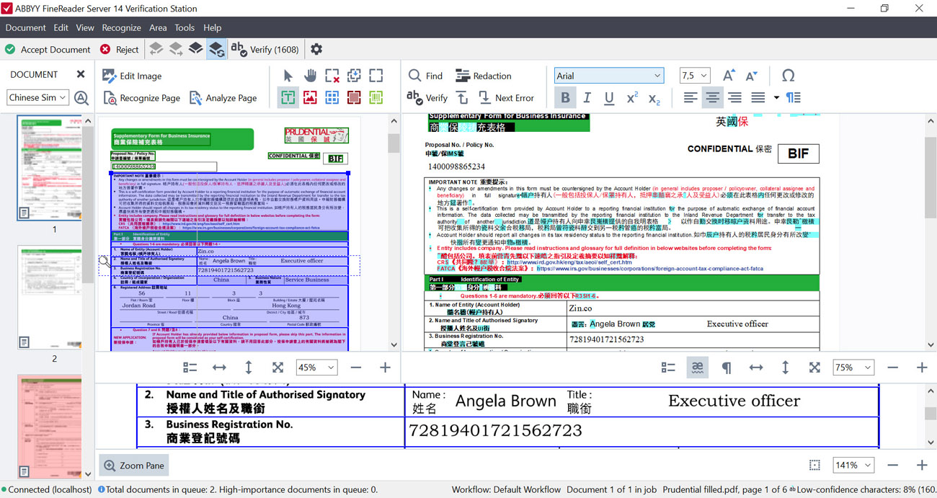
Task: Open the Arial font dropdown
Action: 609,76
